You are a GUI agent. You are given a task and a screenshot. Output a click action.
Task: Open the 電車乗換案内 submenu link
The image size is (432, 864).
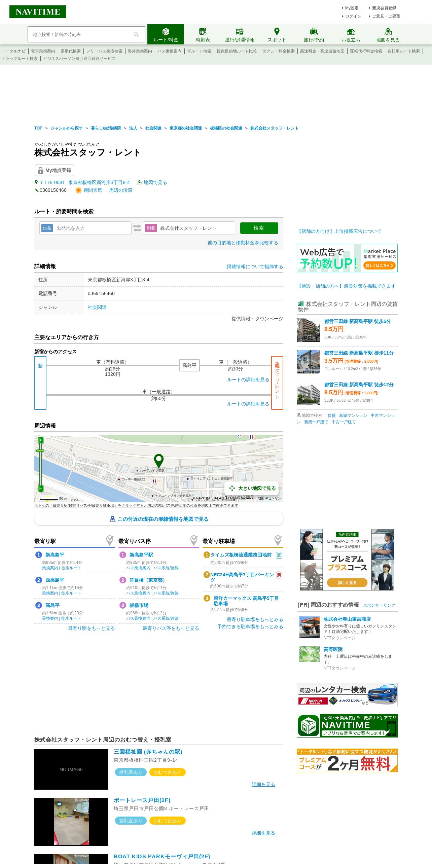click(x=43, y=51)
